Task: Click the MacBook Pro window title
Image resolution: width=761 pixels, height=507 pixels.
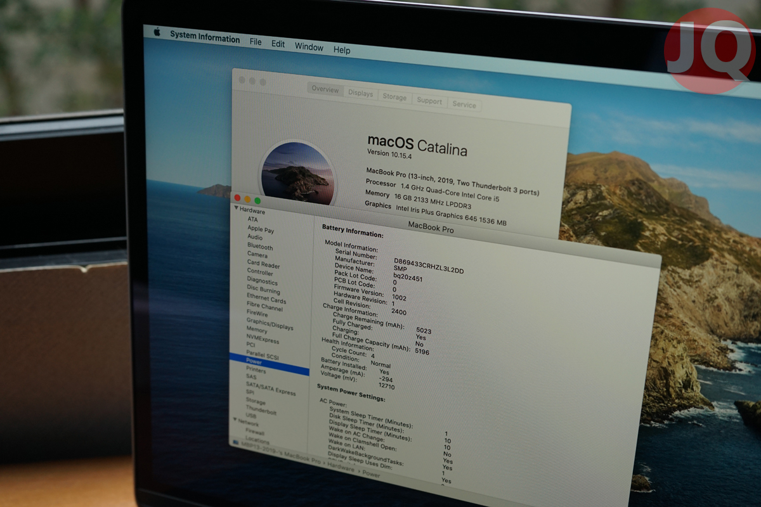Action: [x=431, y=226]
